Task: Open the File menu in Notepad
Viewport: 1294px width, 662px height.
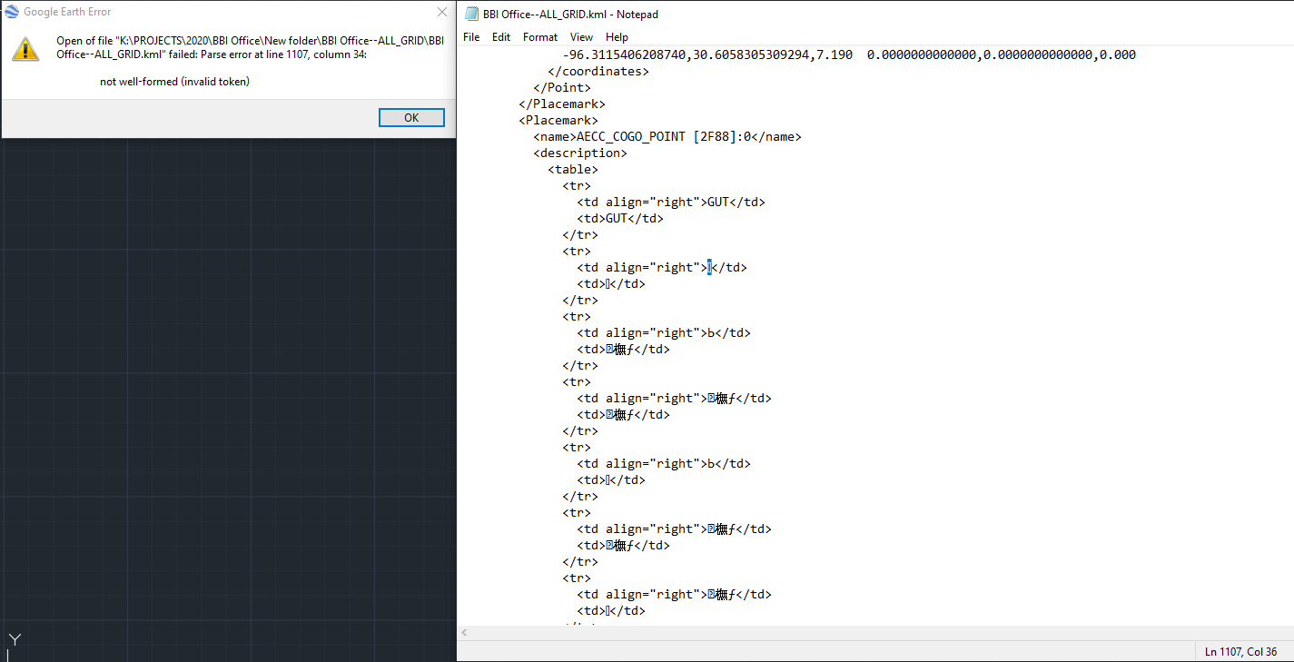Action: (x=470, y=37)
